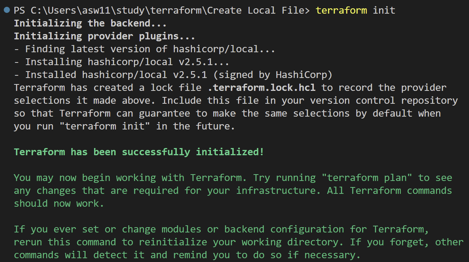The image size is (469, 262).
Task: Click the line beginning 'If you ever set or change modules'
Action: pos(221,229)
